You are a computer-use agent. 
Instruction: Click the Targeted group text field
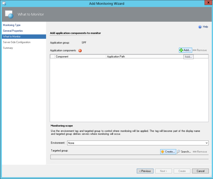pyautogui.click(x=129, y=157)
